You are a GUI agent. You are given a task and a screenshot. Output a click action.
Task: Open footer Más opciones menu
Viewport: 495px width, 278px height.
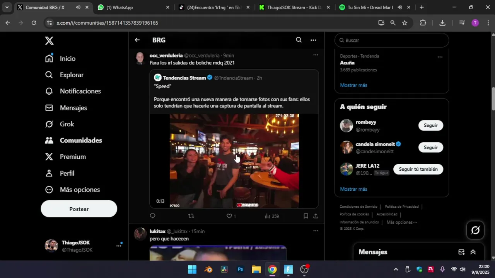[x=401, y=222]
